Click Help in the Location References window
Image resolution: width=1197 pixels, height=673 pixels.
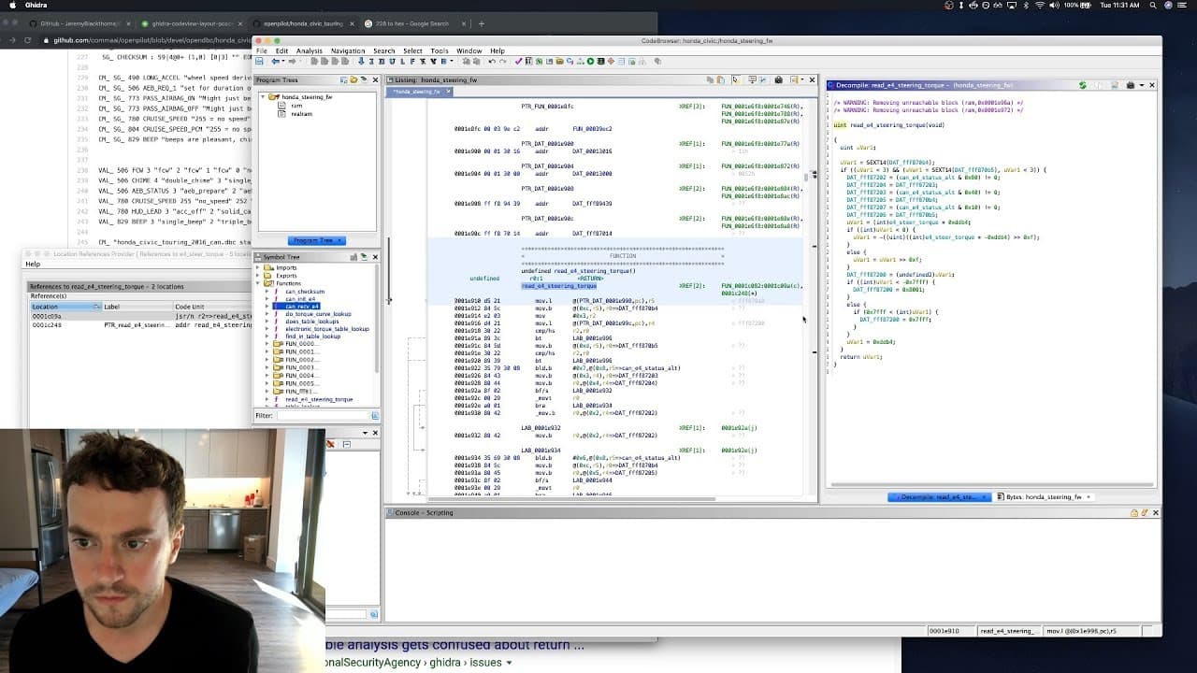click(33, 264)
